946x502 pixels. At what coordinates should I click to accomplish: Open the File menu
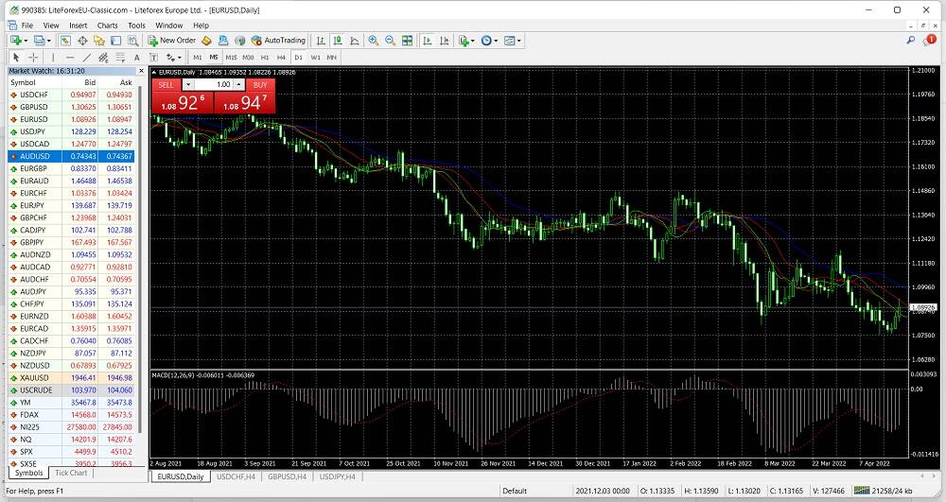click(x=27, y=26)
